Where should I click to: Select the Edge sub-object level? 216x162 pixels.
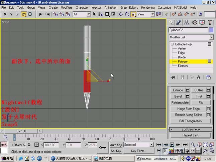181,53
